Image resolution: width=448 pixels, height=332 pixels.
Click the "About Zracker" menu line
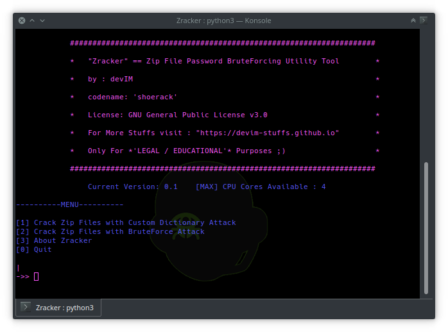point(54,240)
